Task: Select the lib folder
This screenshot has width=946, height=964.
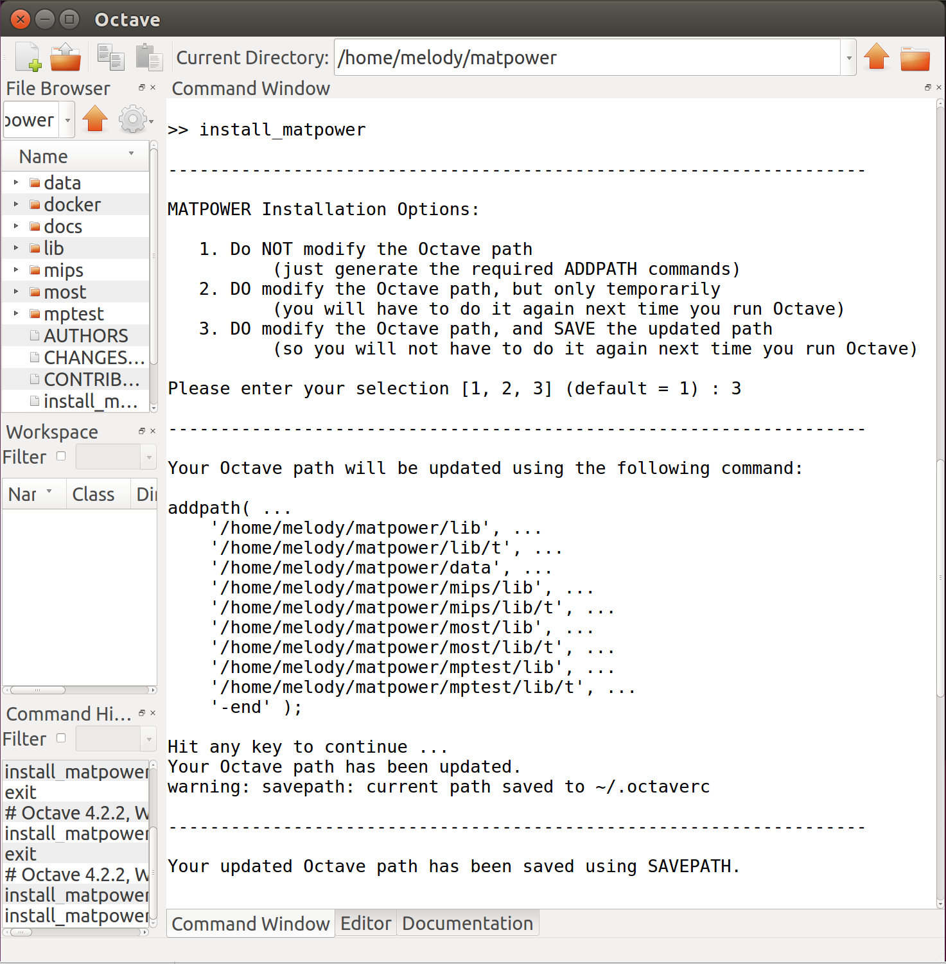Action: 54,249
